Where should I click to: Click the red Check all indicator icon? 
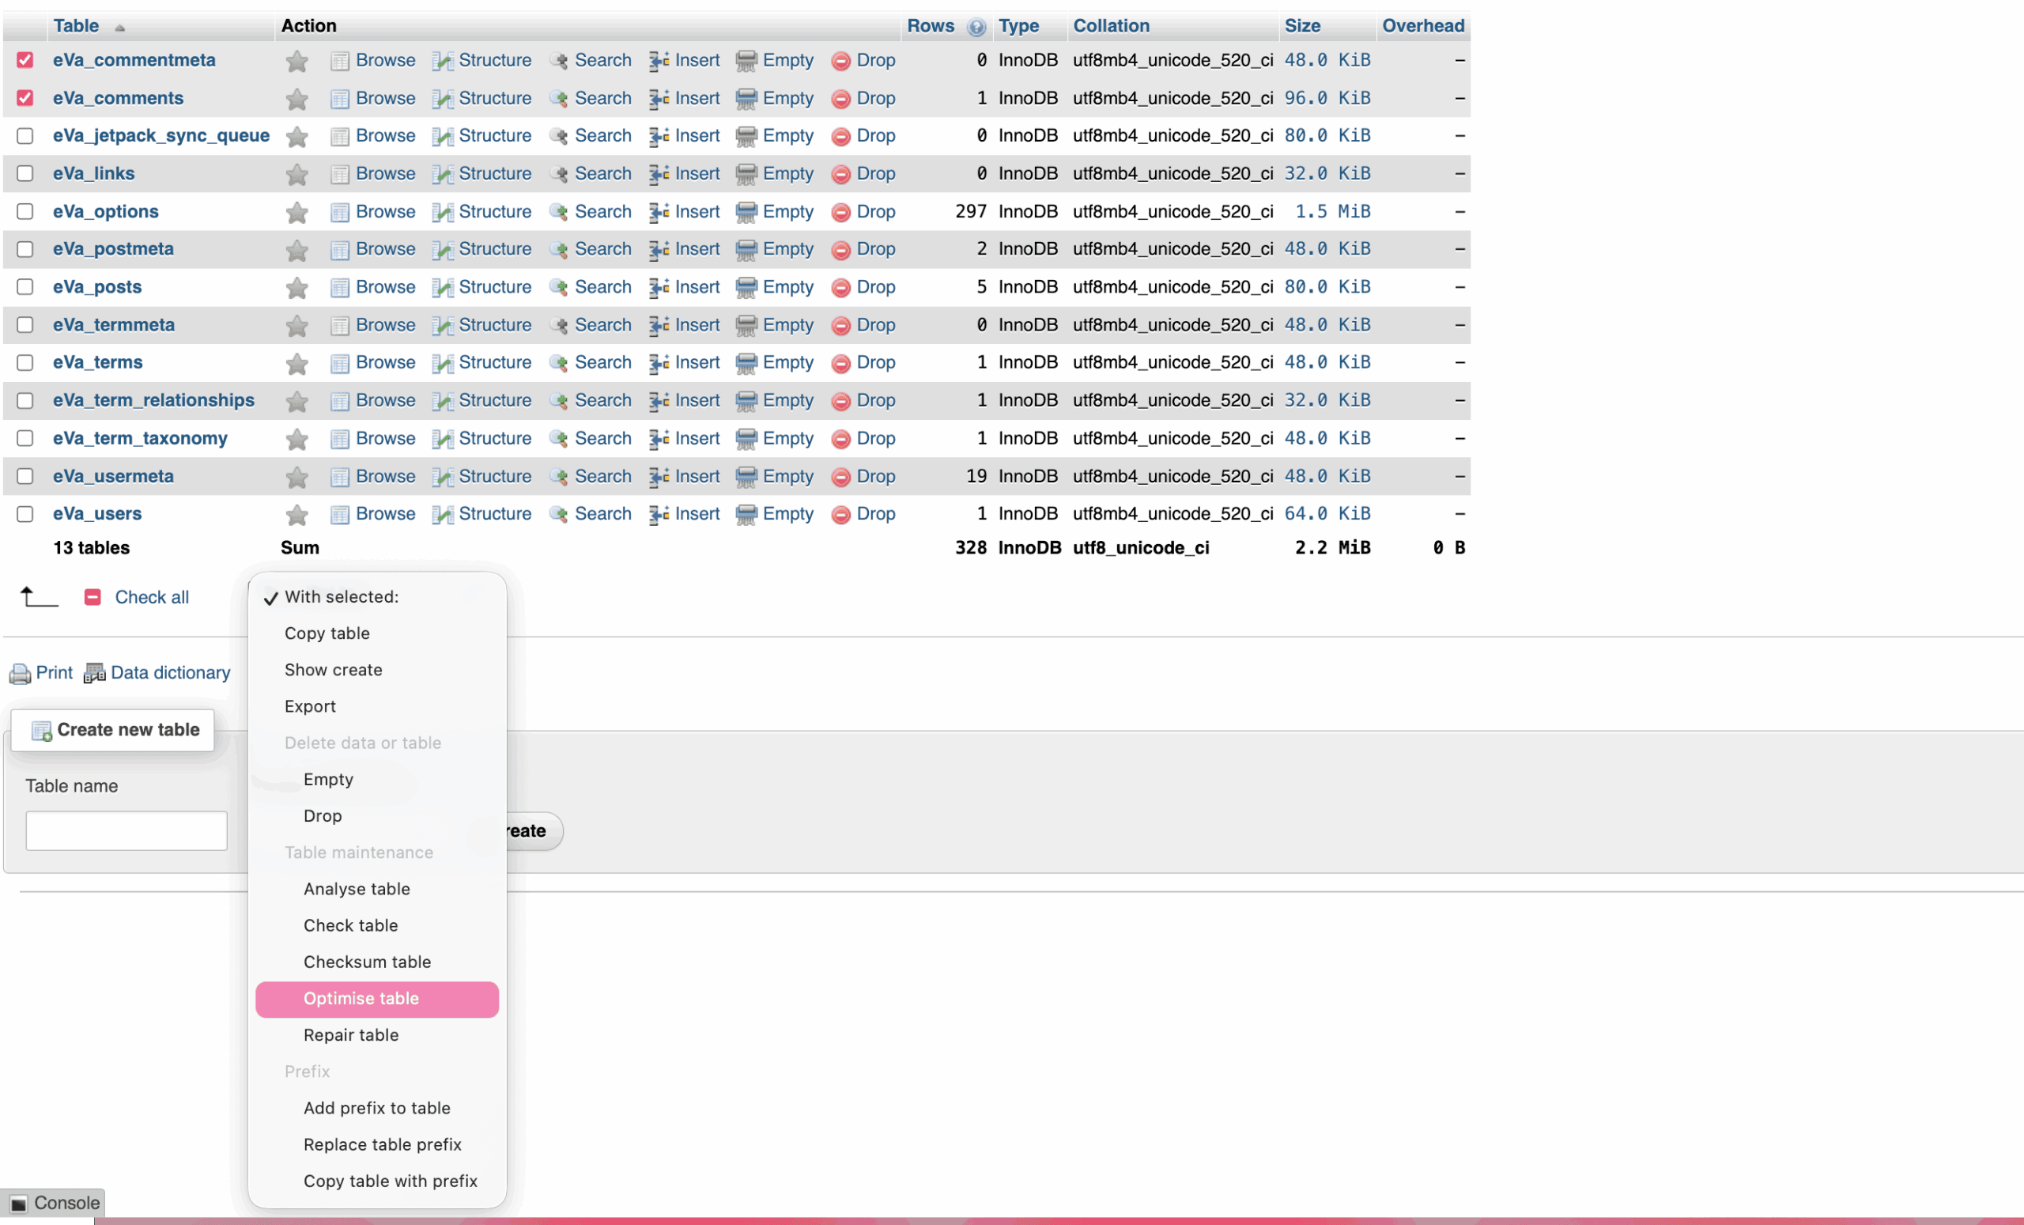(x=93, y=597)
